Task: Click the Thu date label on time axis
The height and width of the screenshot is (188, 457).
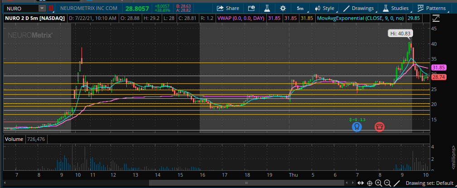Action: point(293,175)
